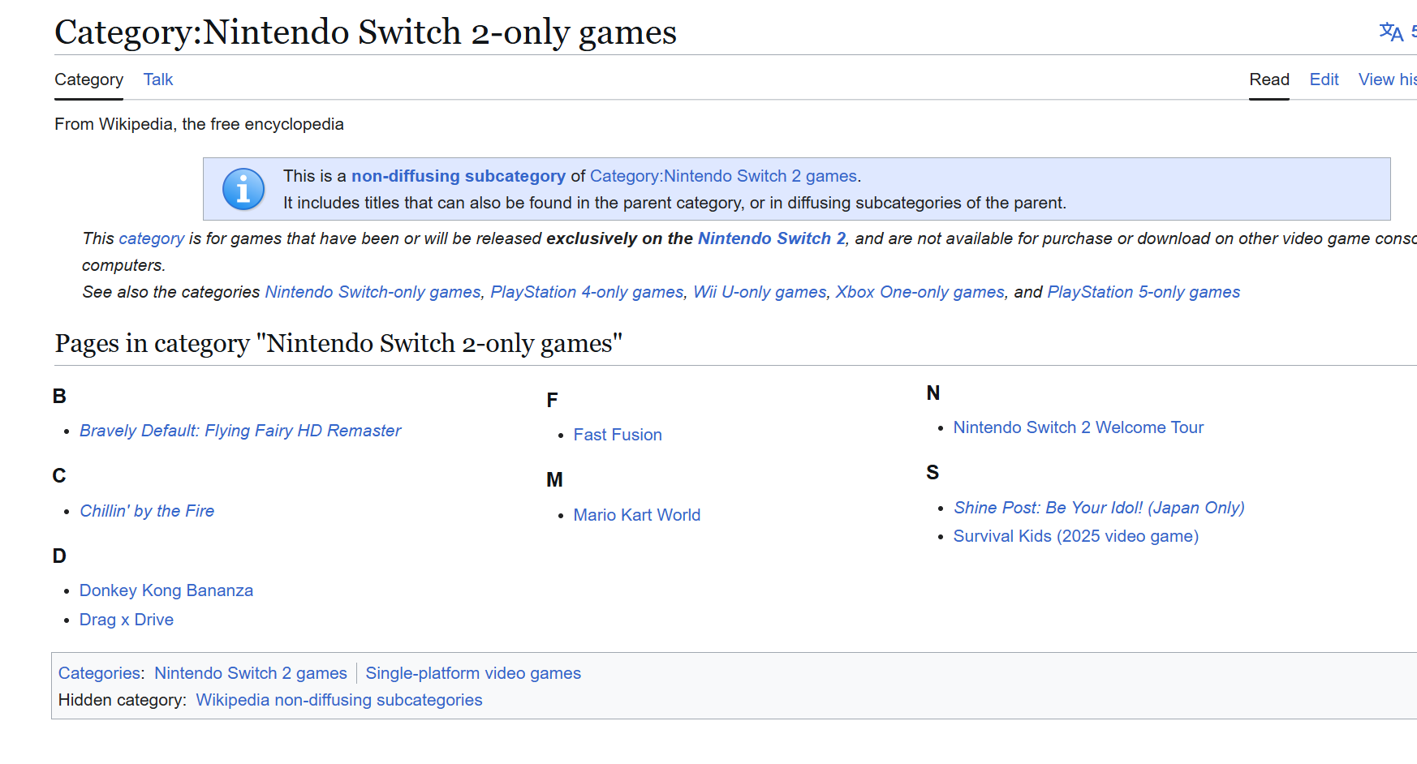Switch to the Category tab
Viewport: 1417px width, 764px height.
coord(88,79)
